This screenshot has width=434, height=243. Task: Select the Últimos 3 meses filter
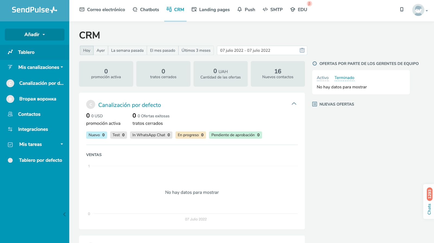point(196,50)
